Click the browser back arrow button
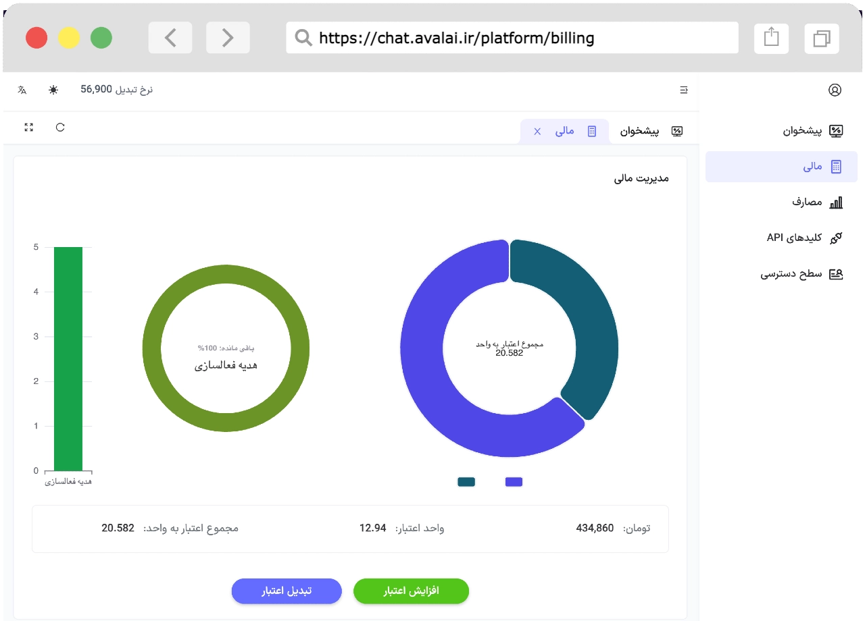Viewport: 865px width, 621px height. (x=170, y=38)
